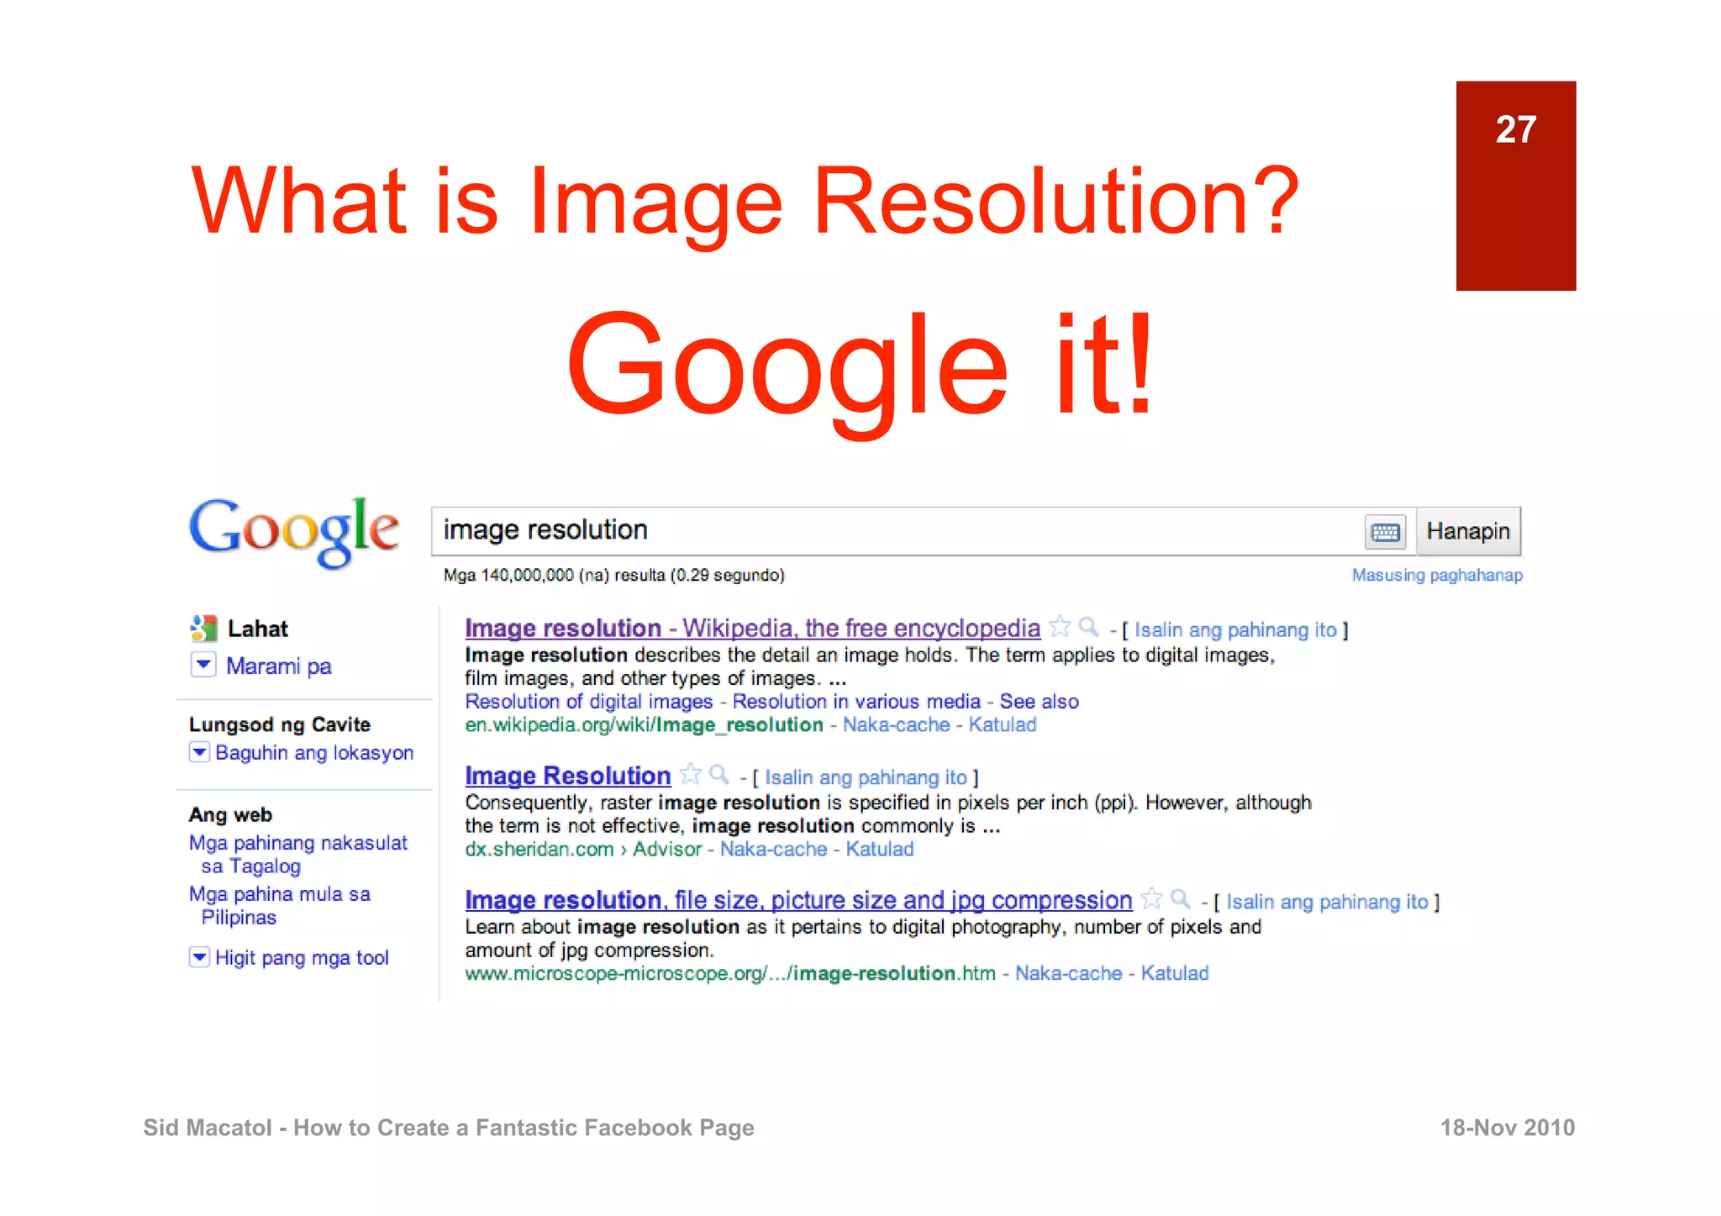Expand the Marami pa dropdown arrow

click(203, 665)
